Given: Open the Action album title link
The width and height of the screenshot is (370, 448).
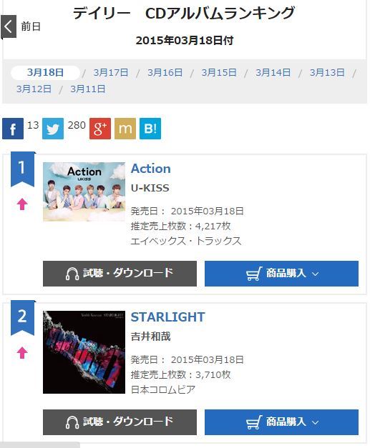Looking at the screenshot, I should pyautogui.click(x=151, y=169).
